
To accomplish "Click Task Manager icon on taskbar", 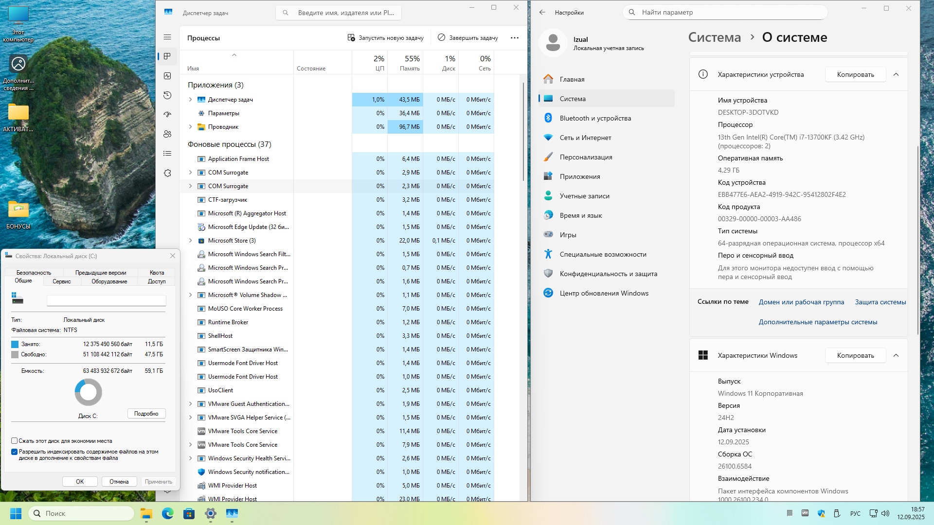I will point(232,513).
